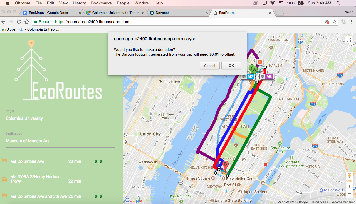Click the Origin field Columbia University
The height and width of the screenshot is (204, 356).
coord(60,118)
